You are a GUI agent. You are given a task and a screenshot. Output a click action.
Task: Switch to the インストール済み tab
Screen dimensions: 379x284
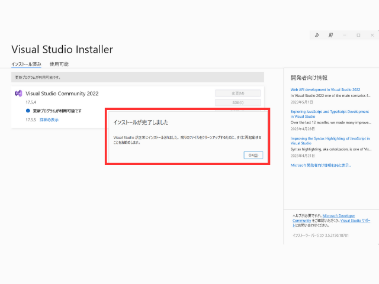(26, 64)
